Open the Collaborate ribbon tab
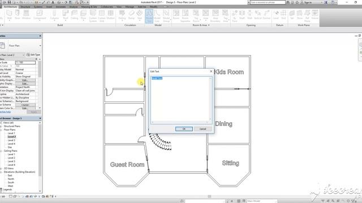 [107, 7]
